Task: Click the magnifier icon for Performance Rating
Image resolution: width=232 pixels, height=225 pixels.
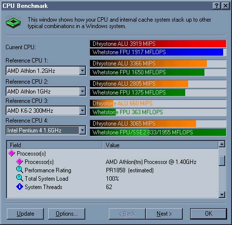Action: 20,170
